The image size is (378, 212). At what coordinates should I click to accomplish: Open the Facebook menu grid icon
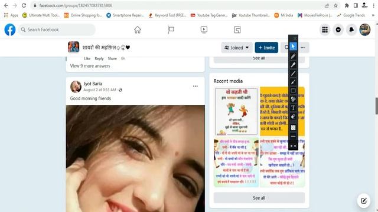pyautogui.click(x=325, y=29)
